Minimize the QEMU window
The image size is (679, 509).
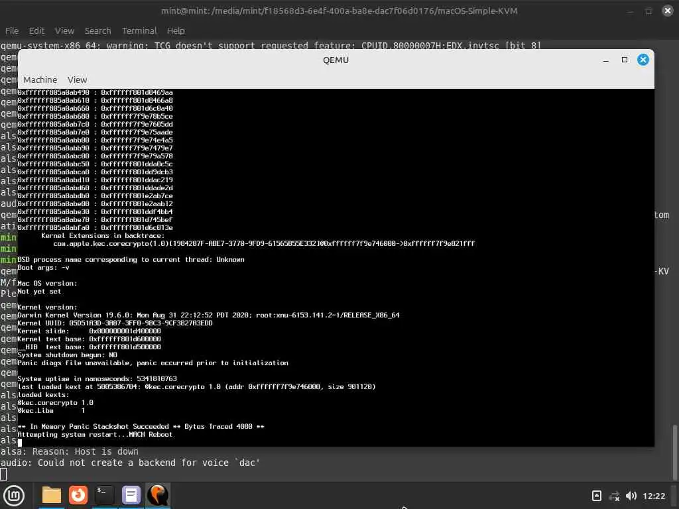pos(606,60)
